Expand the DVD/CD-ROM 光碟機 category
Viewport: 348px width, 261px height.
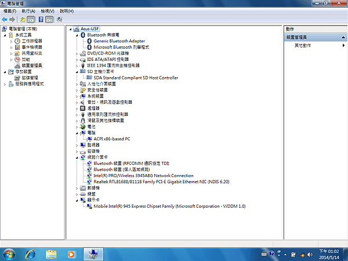77,53
